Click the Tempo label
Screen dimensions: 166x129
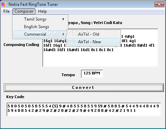coord(68,75)
